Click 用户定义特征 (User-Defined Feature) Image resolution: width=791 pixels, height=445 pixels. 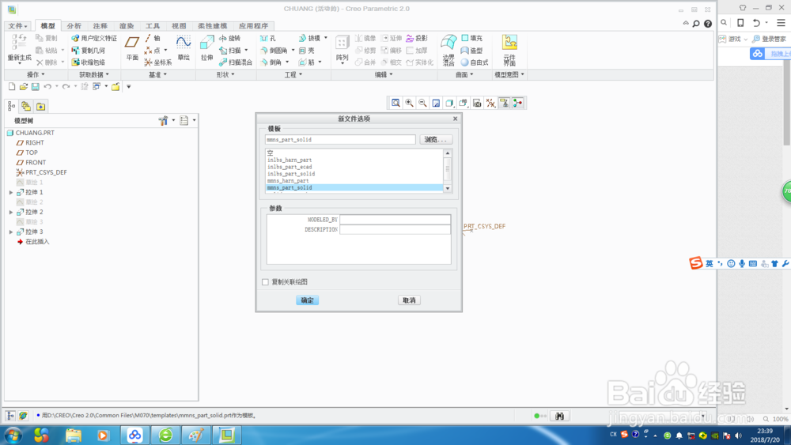click(x=94, y=38)
